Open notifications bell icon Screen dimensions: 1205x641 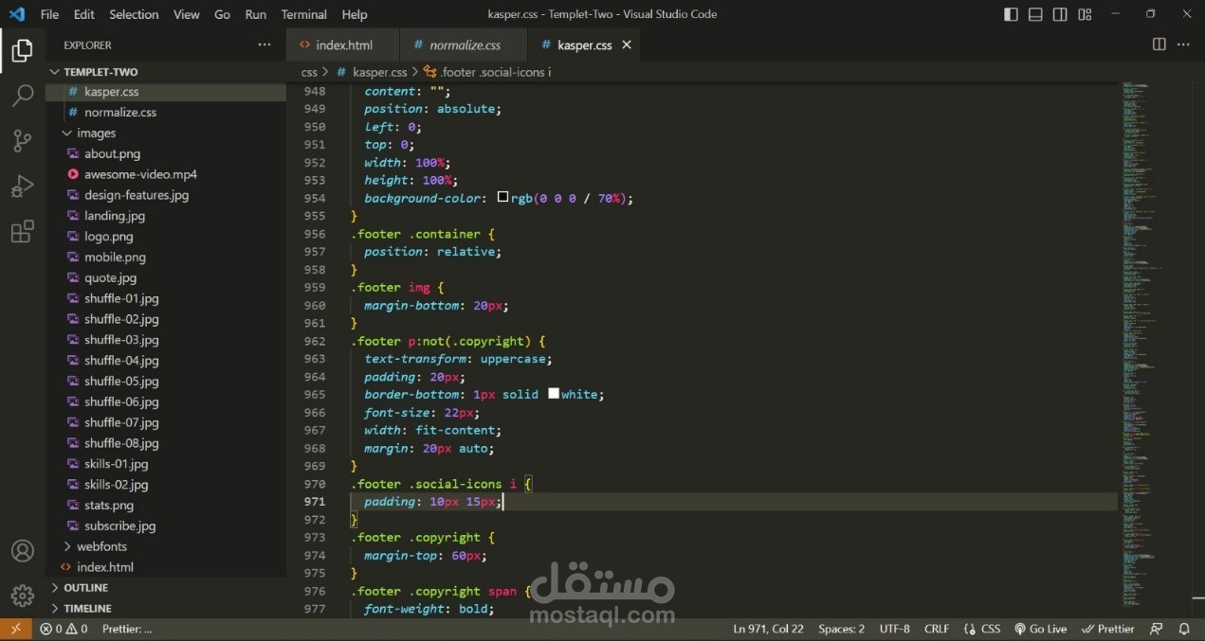1184,629
